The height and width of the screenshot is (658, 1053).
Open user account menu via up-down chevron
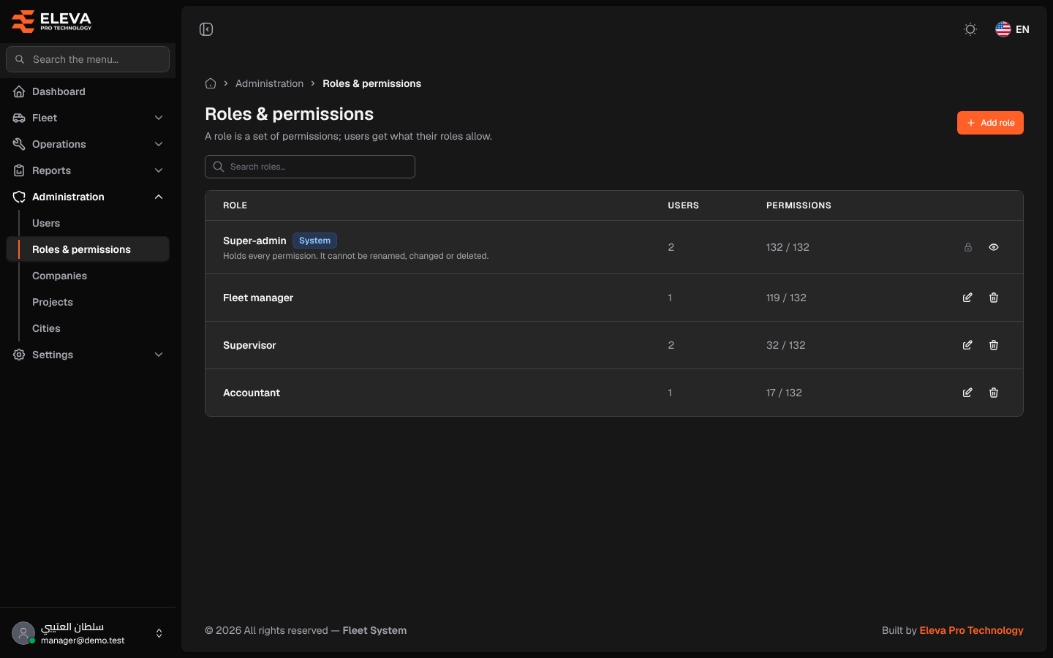point(159,633)
